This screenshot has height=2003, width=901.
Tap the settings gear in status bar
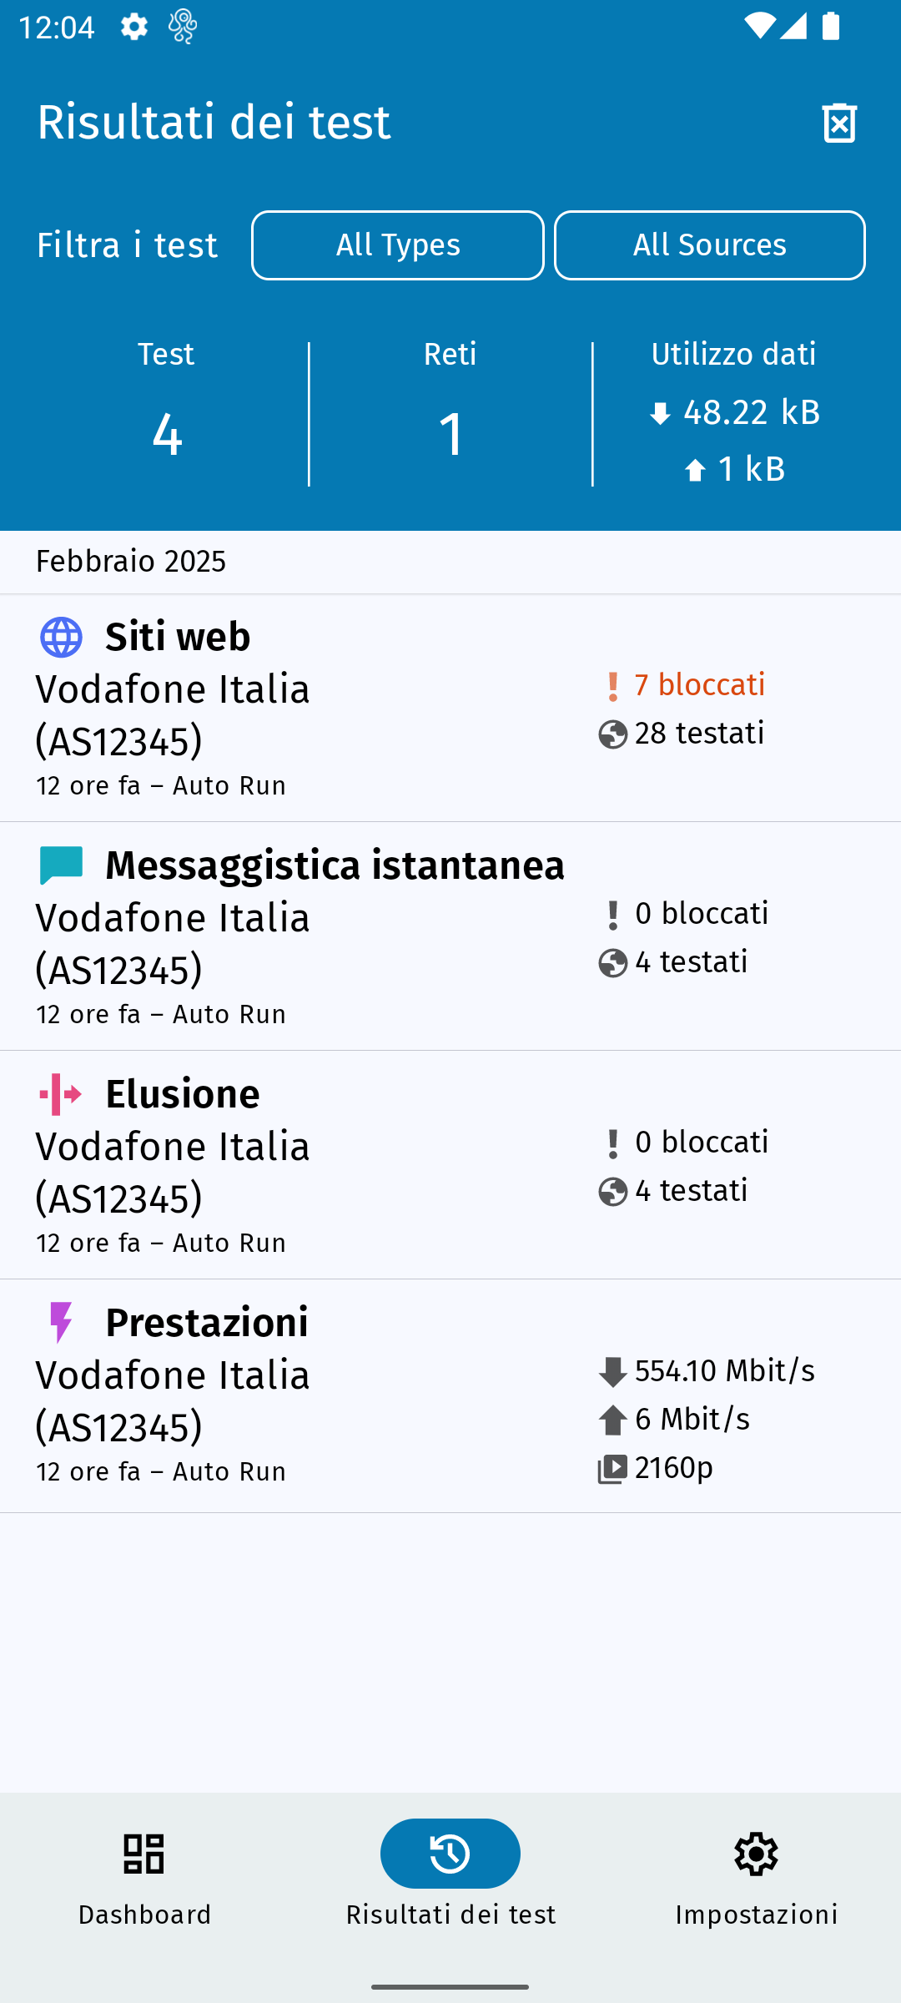point(133,27)
